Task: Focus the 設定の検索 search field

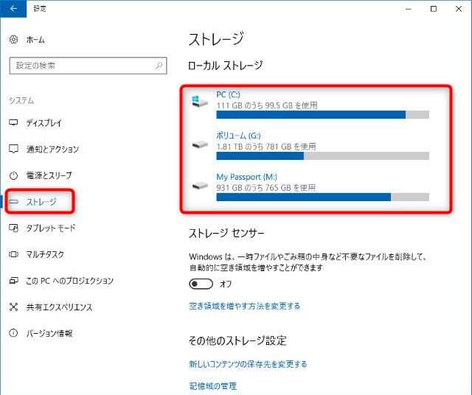Action: (x=88, y=66)
